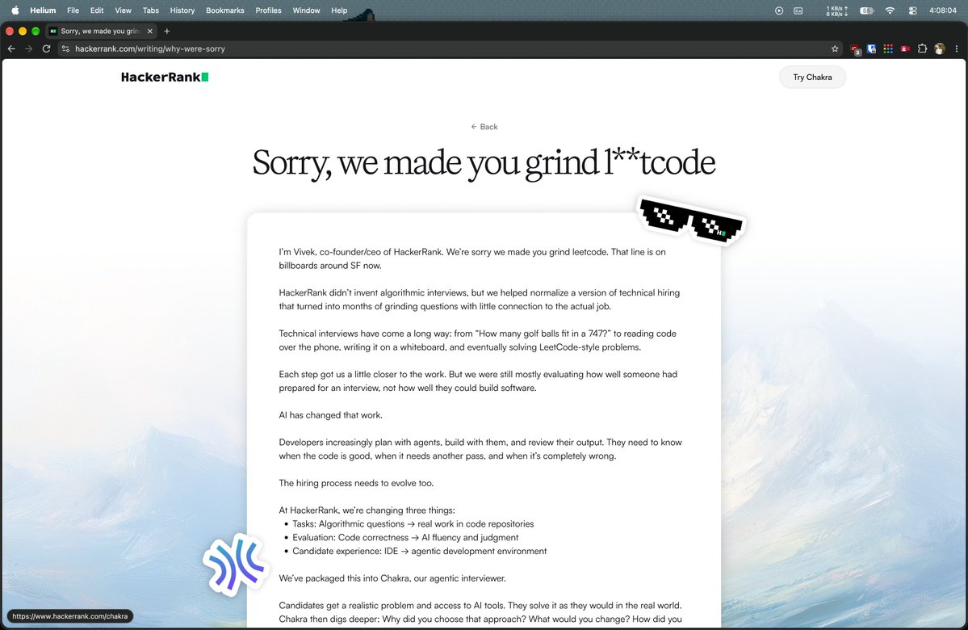Open the Profiles menu

(x=269, y=10)
